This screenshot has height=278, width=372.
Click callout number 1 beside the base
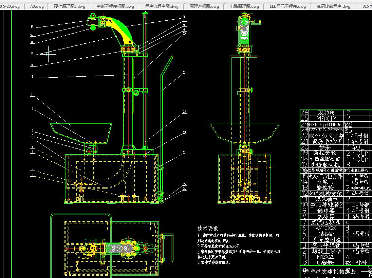click(x=33, y=175)
